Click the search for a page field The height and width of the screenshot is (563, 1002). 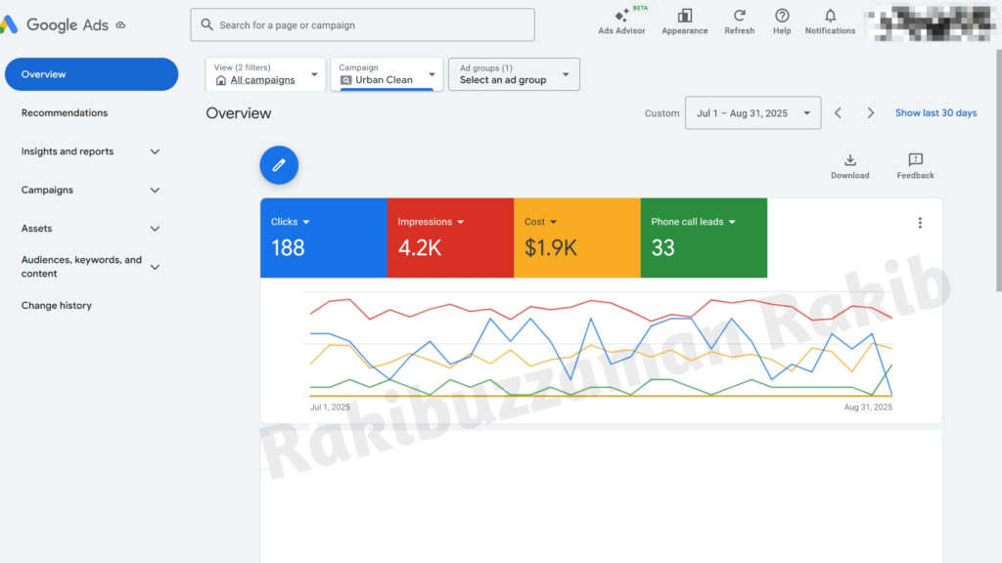[362, 24]
